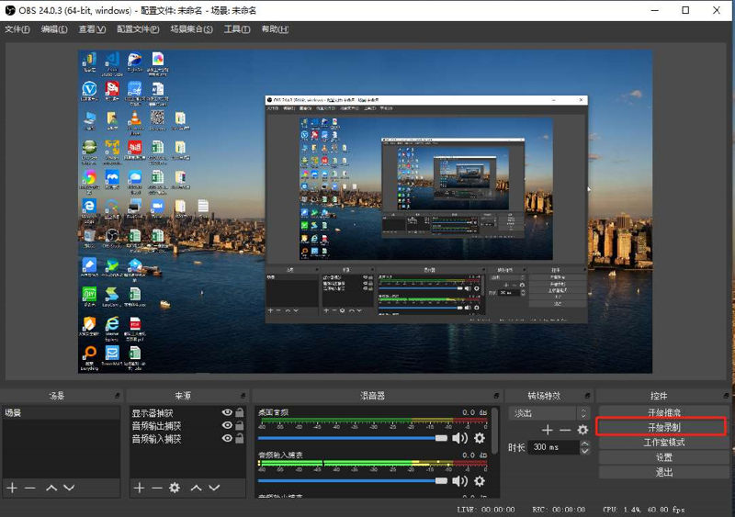Add a new scene with plus icon
The image size is (735, 517).
point(12,488)
